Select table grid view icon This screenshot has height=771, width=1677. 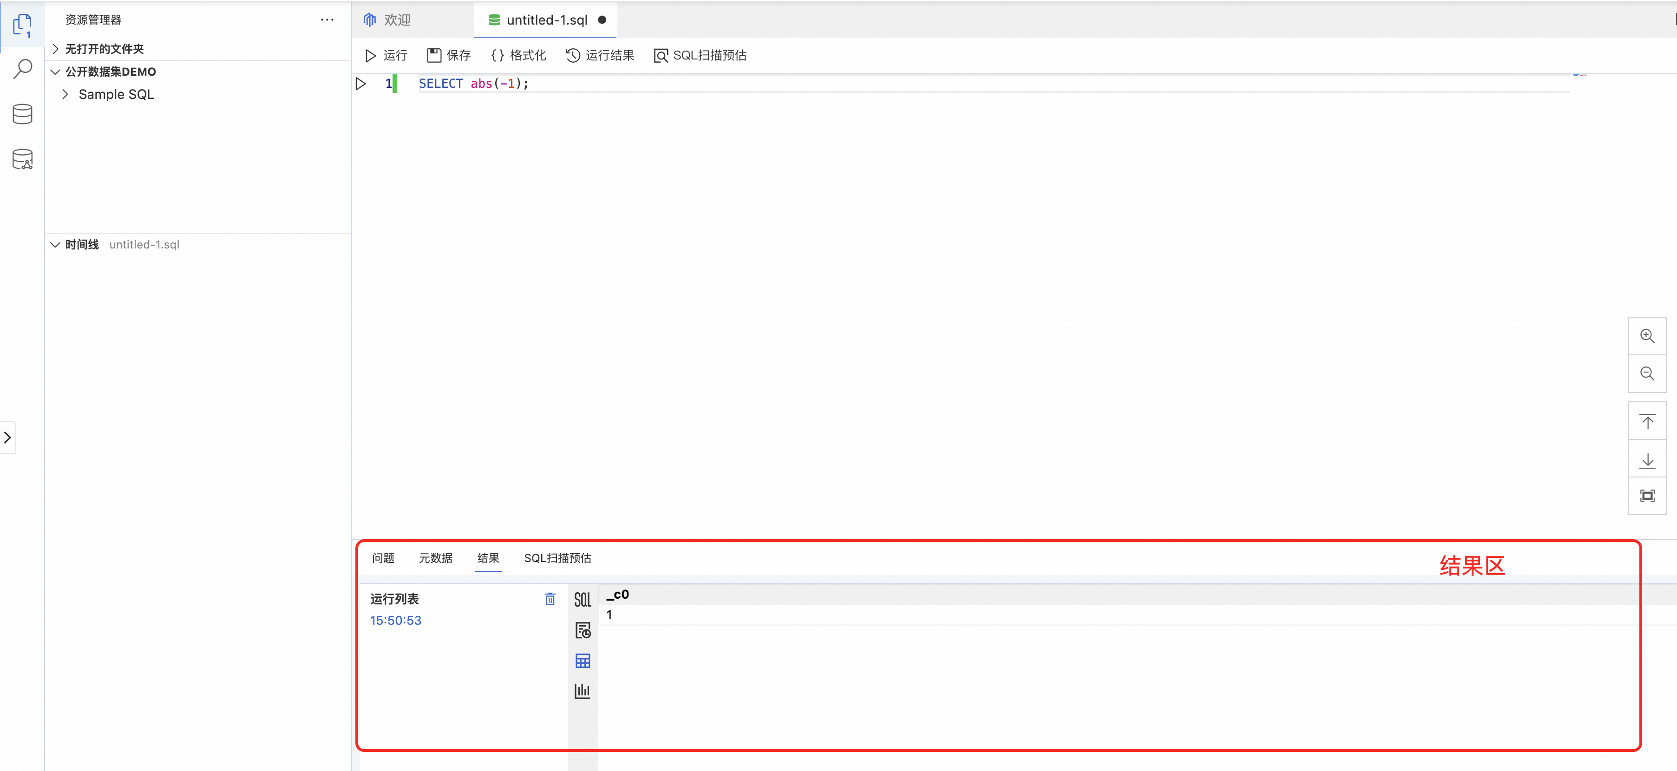[x=582, y=661]
